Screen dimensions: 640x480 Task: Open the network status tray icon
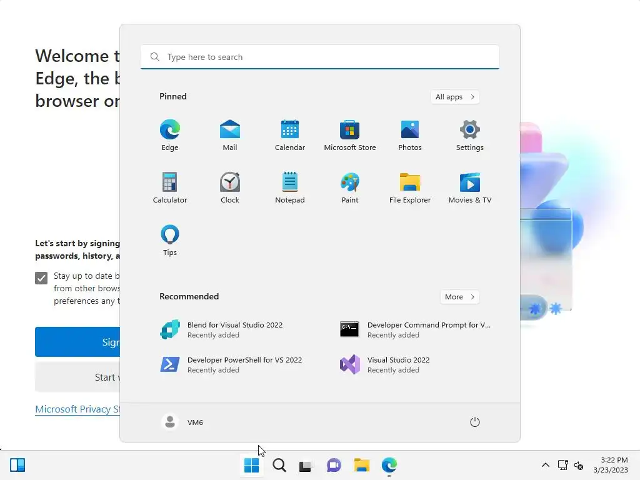pos(563,465)
